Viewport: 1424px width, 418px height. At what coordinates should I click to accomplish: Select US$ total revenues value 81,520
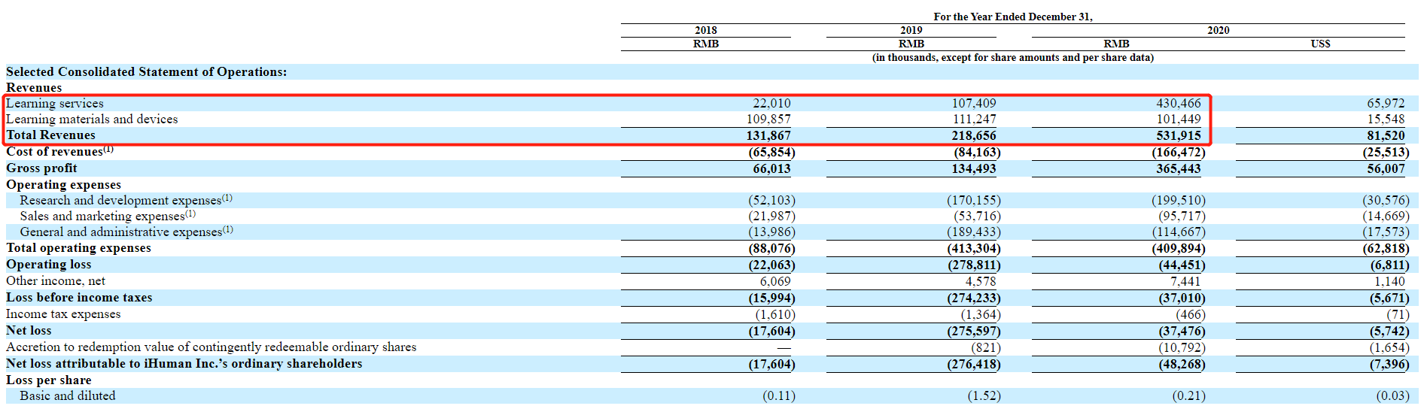[x=1386, y=136]
